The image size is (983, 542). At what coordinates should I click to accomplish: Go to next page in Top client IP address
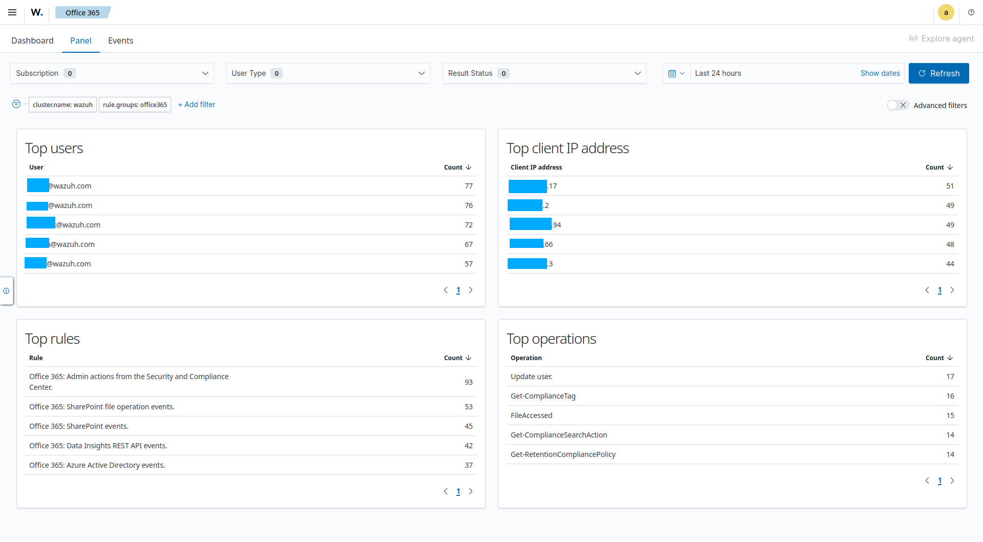click(952, 290)
